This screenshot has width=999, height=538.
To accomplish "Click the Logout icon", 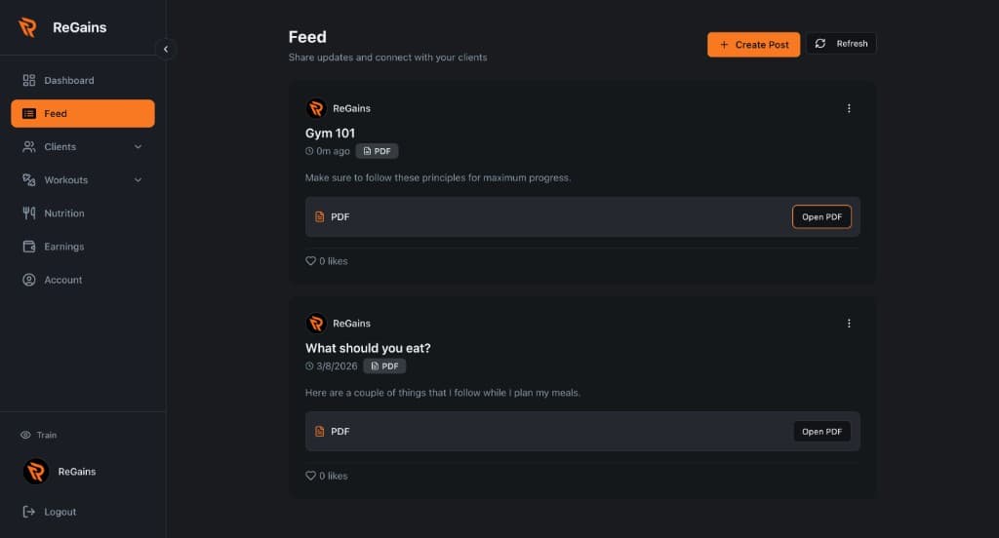I will (29, 512).
